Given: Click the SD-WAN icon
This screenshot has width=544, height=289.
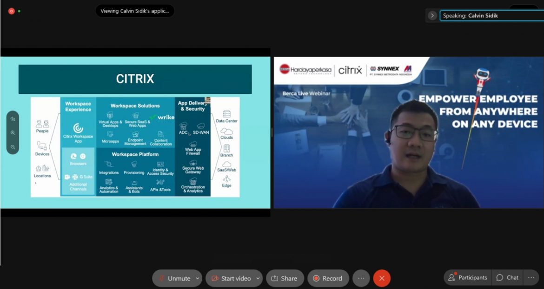Looking at the screenshot, I should (201, 126).
